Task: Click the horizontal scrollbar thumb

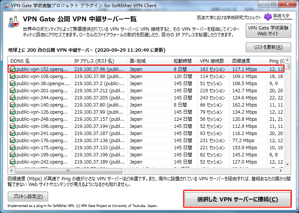Action: [68, 171]
